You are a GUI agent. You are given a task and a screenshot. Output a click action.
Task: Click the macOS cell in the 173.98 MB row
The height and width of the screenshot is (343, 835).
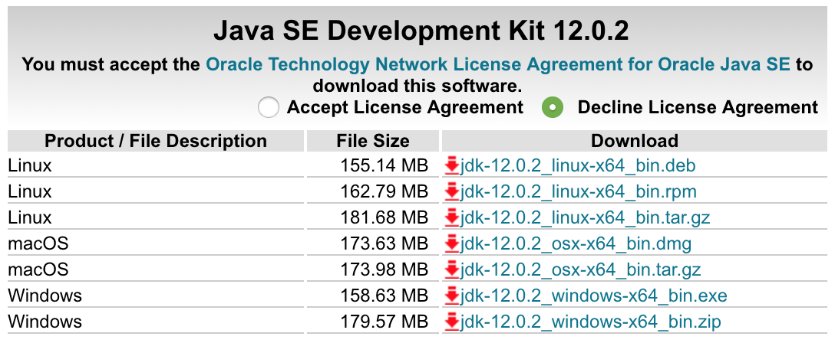(x=156, y=270)
